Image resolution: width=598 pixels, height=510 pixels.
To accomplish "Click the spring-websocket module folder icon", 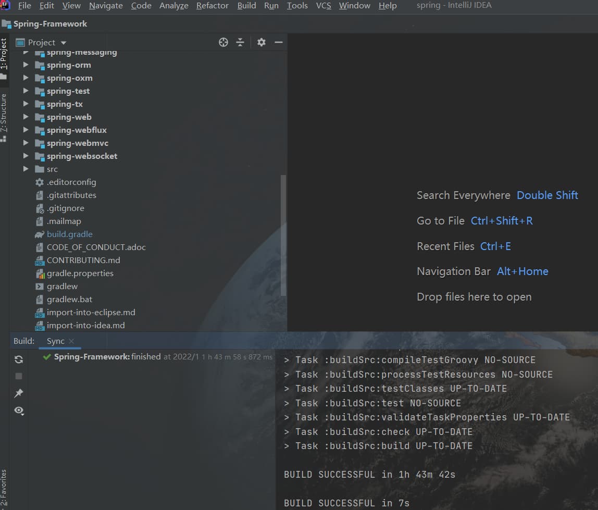I will tap(40, 156).
